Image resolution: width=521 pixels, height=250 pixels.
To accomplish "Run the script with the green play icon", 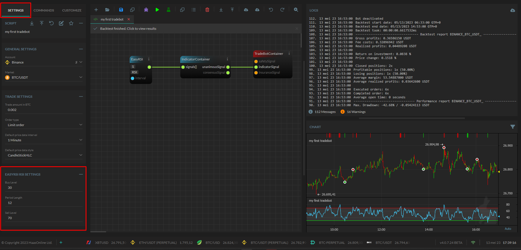I will [157, 10].
